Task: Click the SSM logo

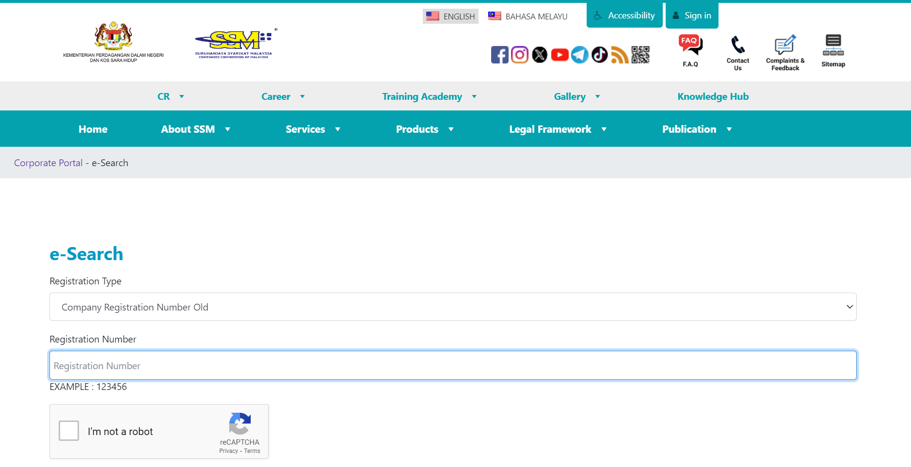Action: (235, 44)
